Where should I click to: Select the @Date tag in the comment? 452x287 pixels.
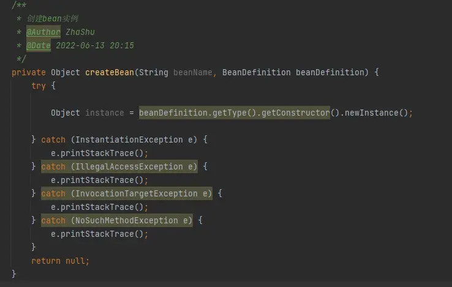point(39,45)
